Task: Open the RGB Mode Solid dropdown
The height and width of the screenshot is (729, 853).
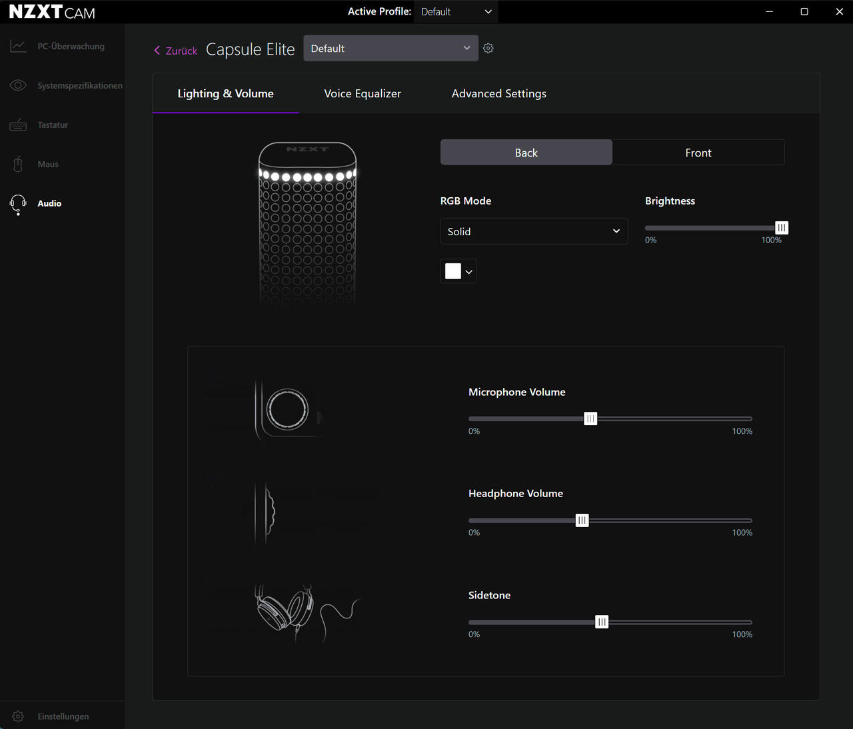Action: [534, 231]
